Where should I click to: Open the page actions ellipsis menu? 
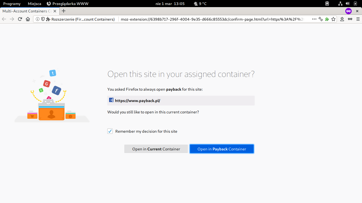(x=314, y=19)
